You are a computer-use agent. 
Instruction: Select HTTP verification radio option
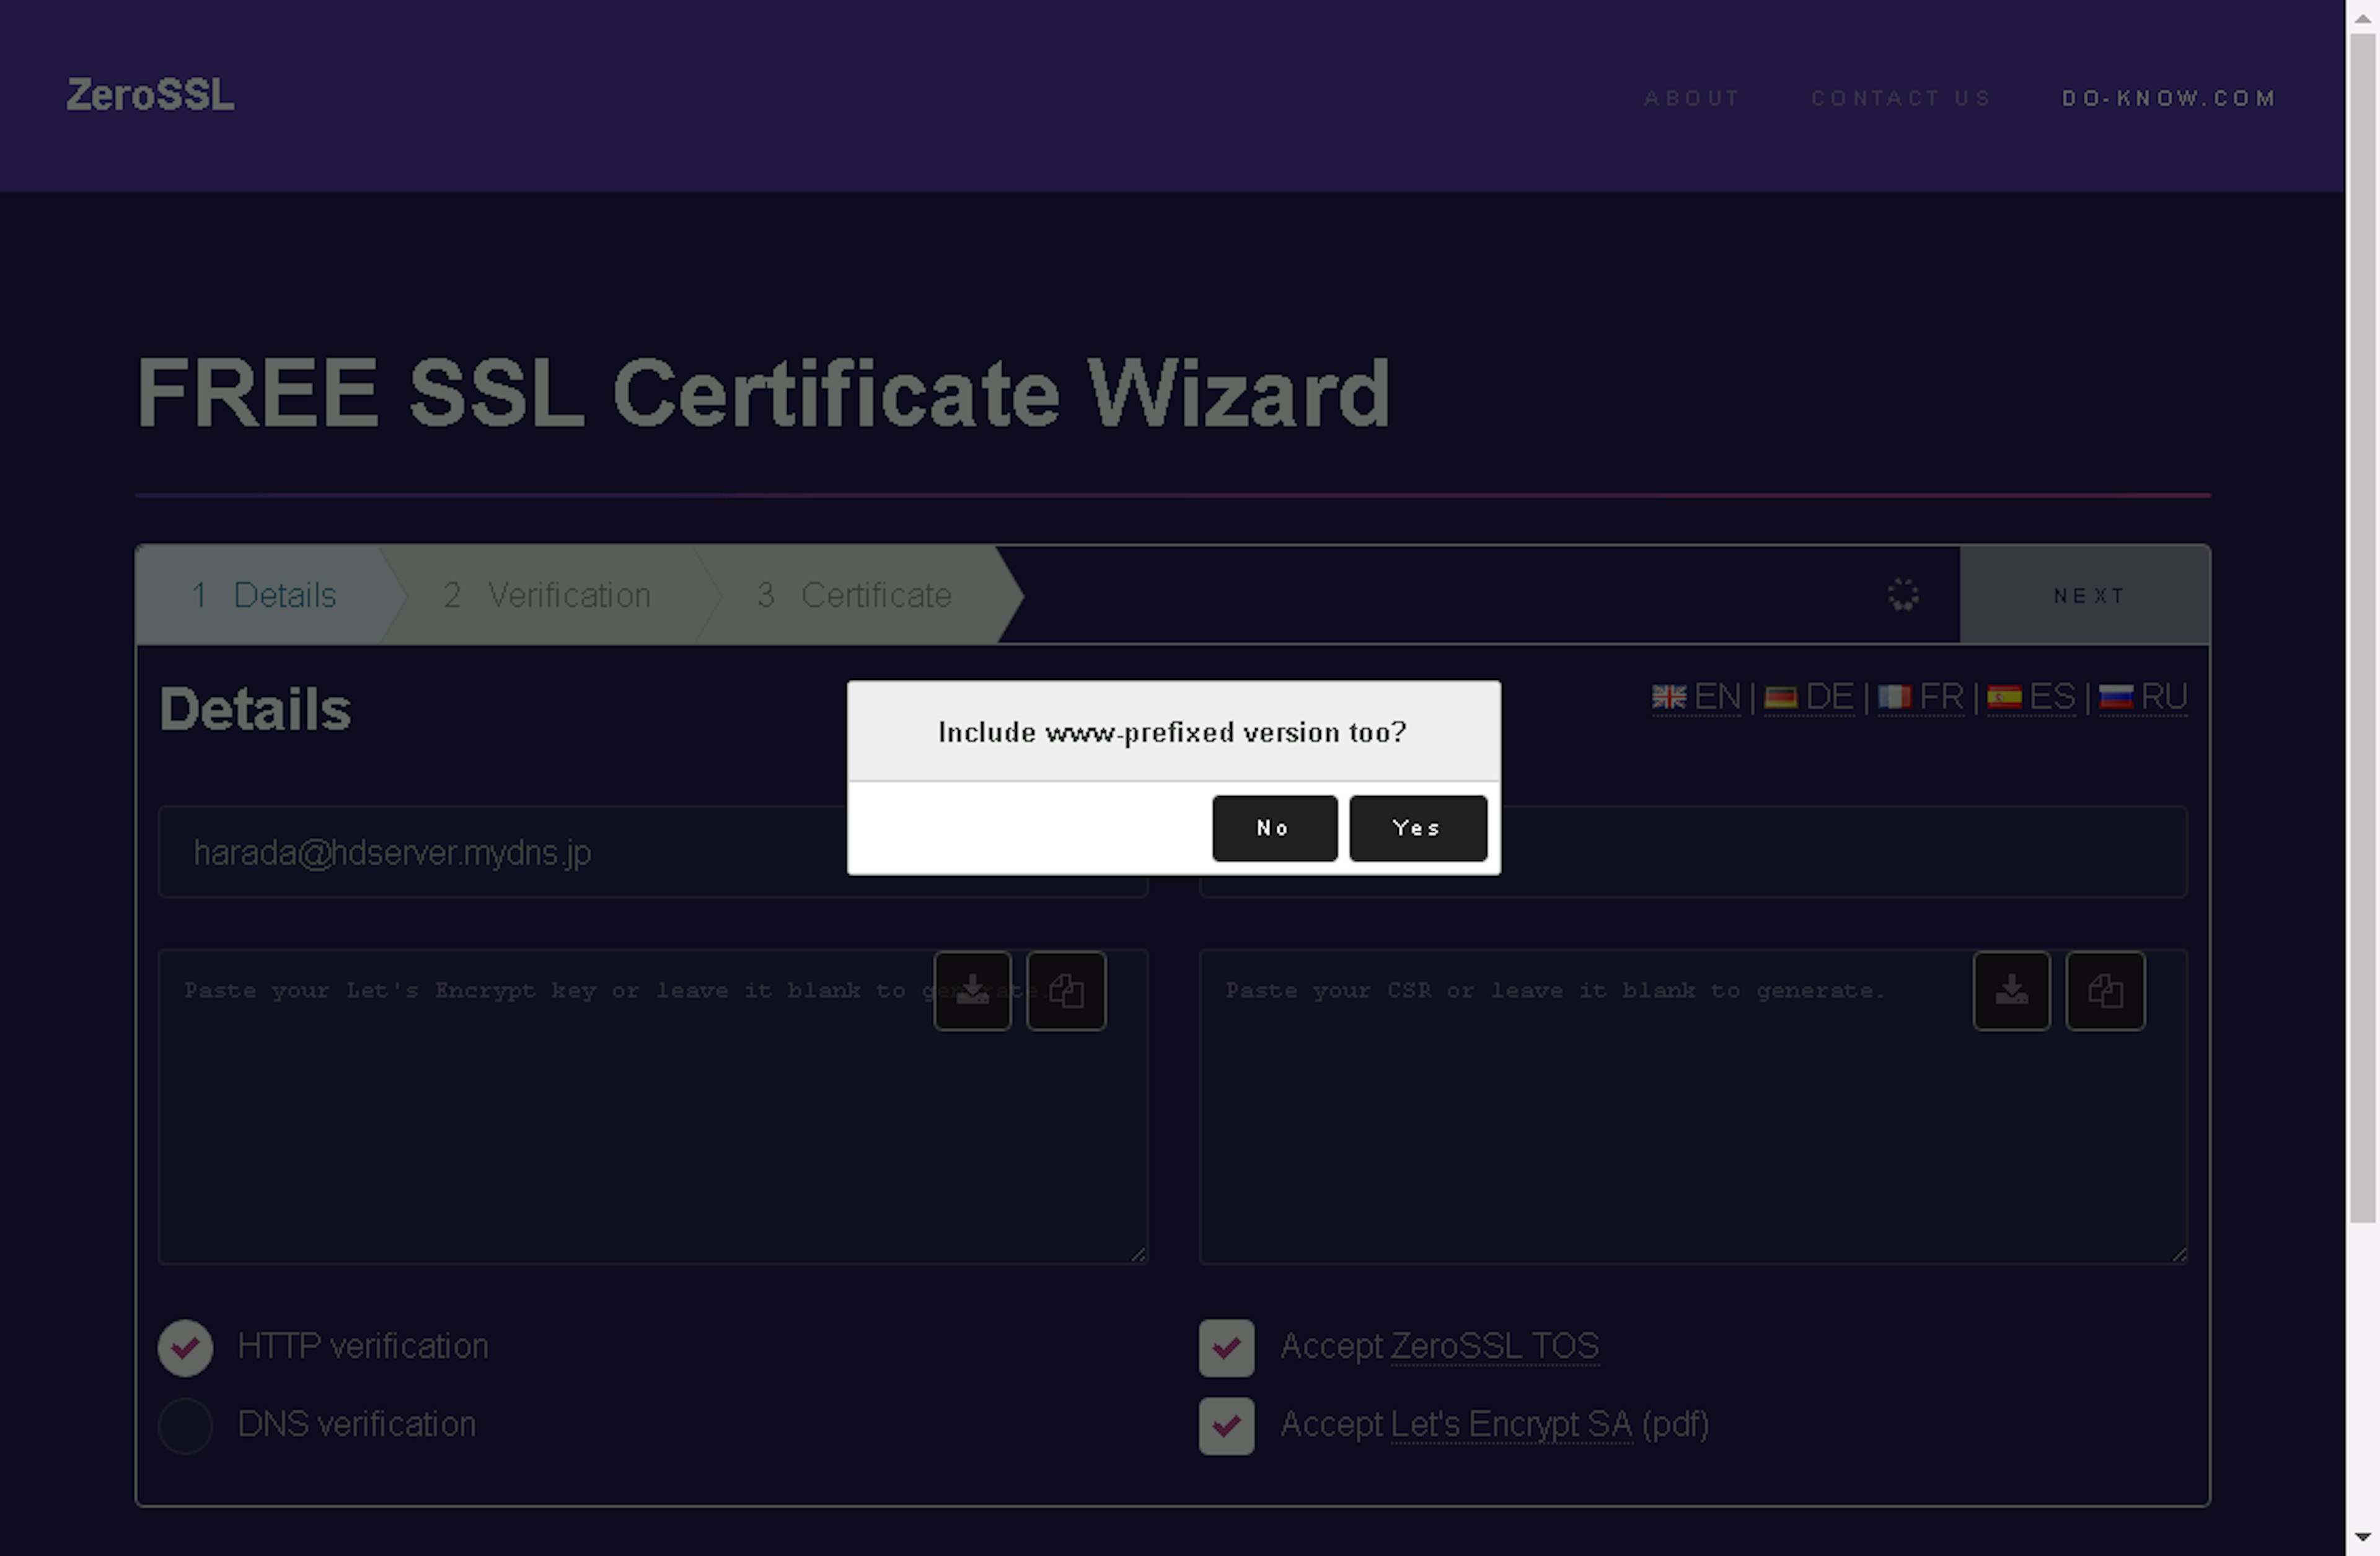pyautogui.click(x=186, y=1347)
